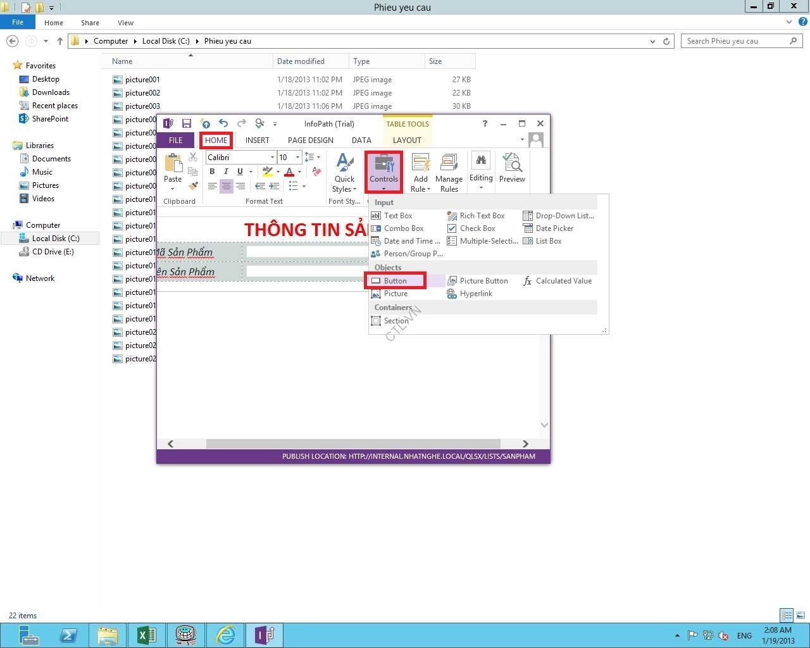Open the DATA ribbon tab

click(361, 140)
